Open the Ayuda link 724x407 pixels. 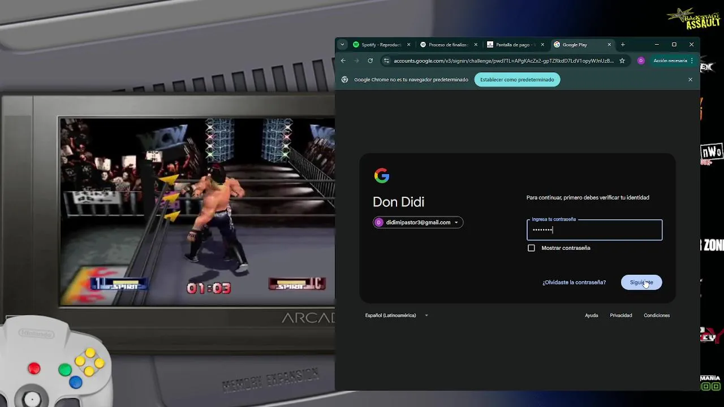pyautogui.click(x=591, y=315)
